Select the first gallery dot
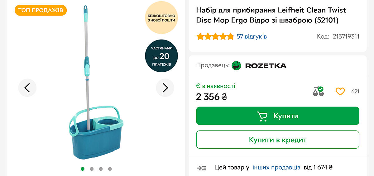The image size is (374, 176). tap(83, 169)
